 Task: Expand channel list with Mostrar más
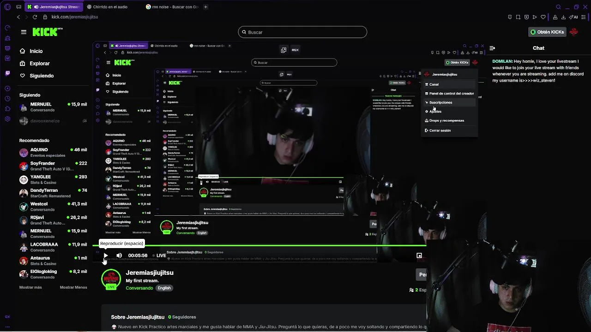tap(30, 287)
